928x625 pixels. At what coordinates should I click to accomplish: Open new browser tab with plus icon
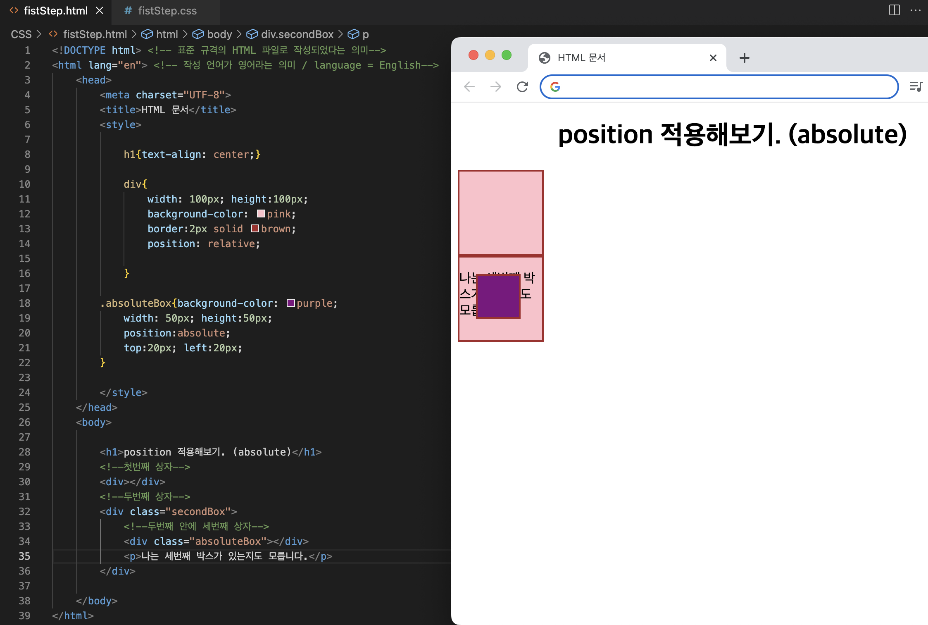click(x=744, y=58)
